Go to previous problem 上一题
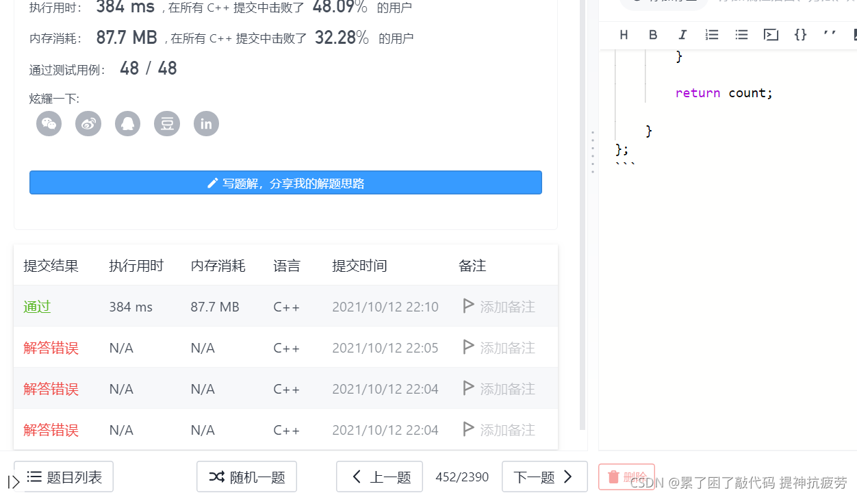The image size is (857, 495). (381, 477)
